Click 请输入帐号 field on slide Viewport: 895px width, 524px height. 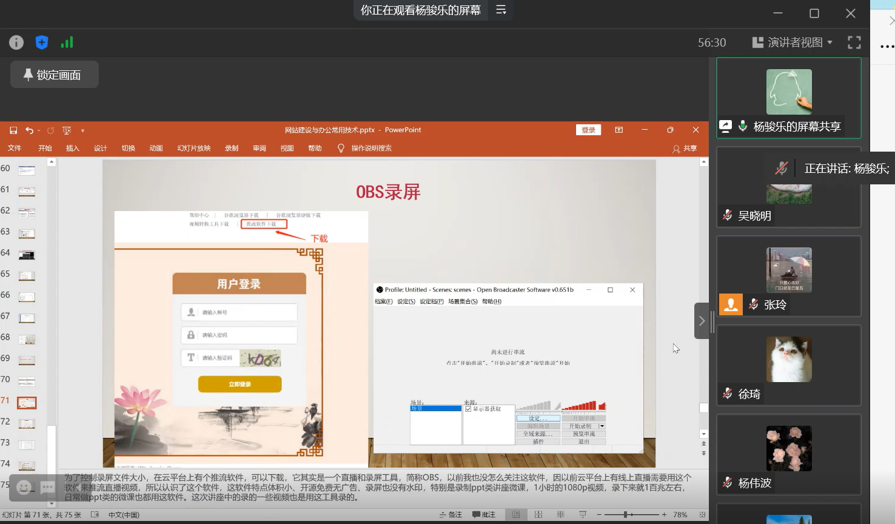click(x=239, y=312)
